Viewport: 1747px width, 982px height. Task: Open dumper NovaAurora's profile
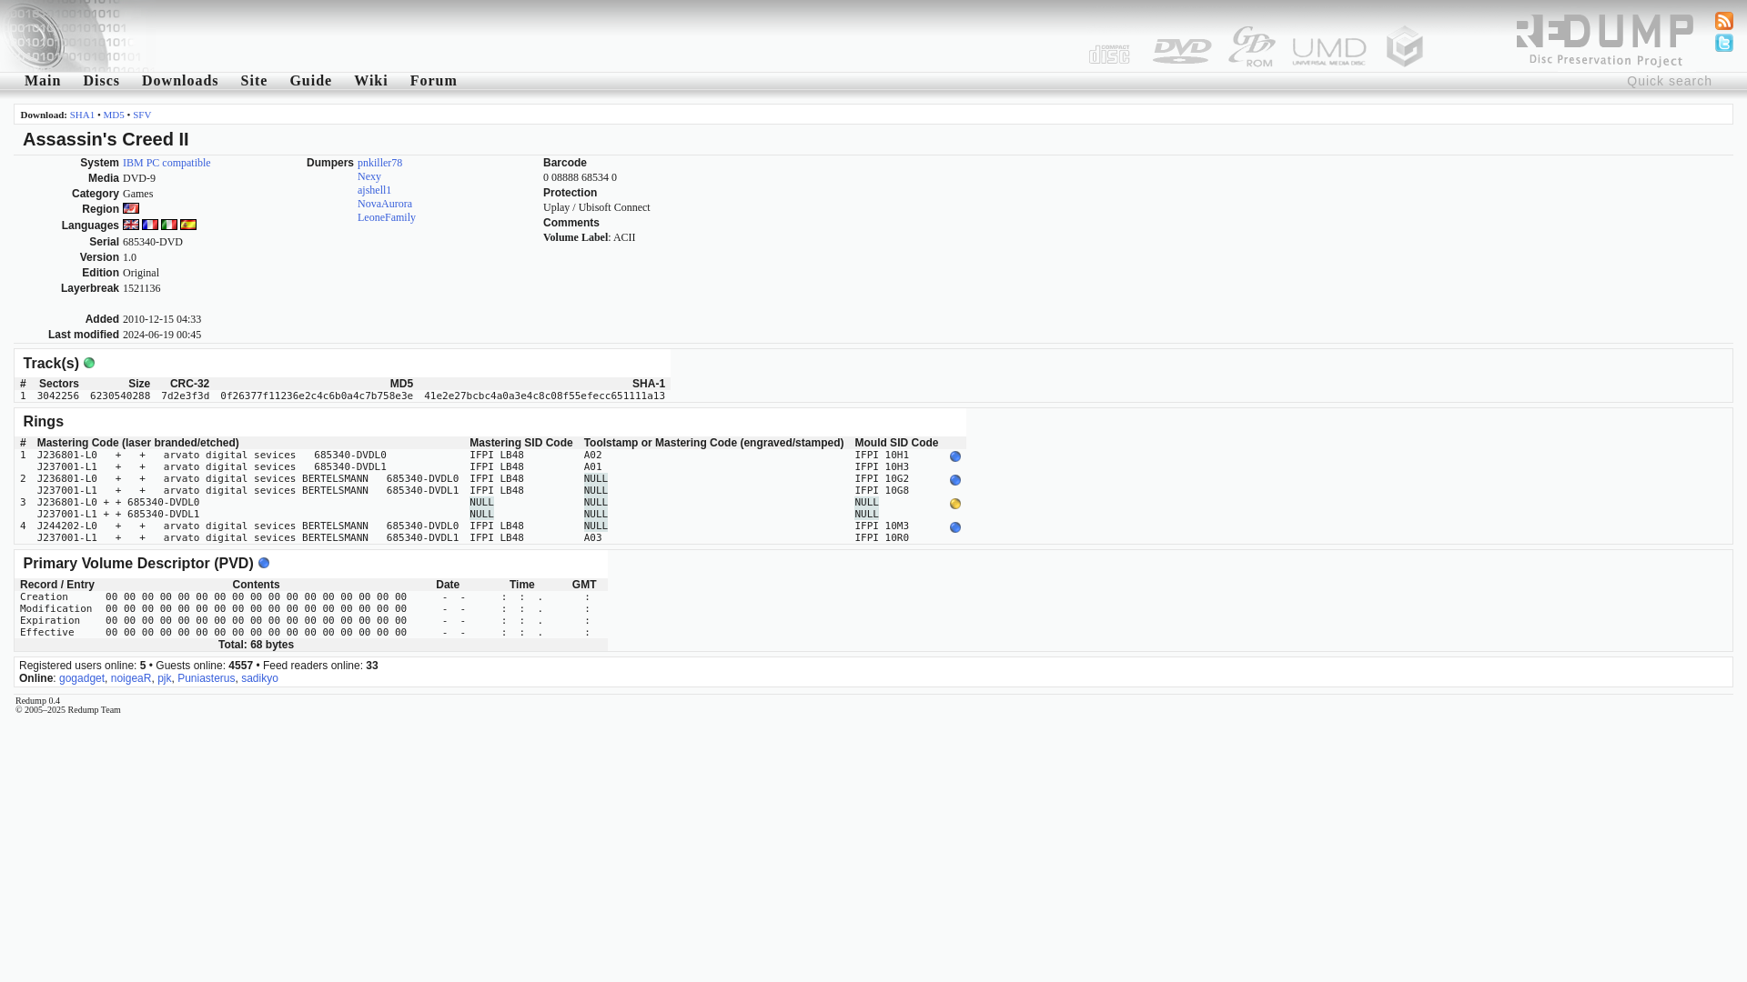(385, 204)
